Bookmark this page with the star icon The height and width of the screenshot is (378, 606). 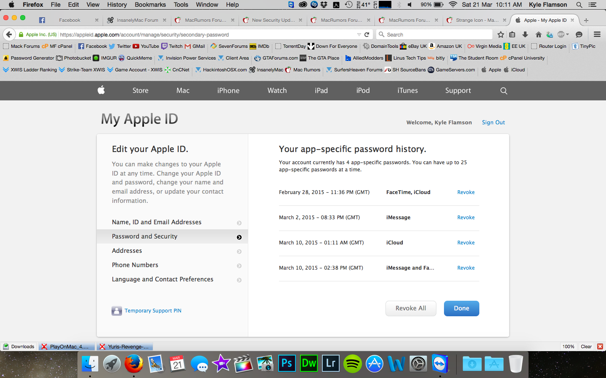[500, 34]
